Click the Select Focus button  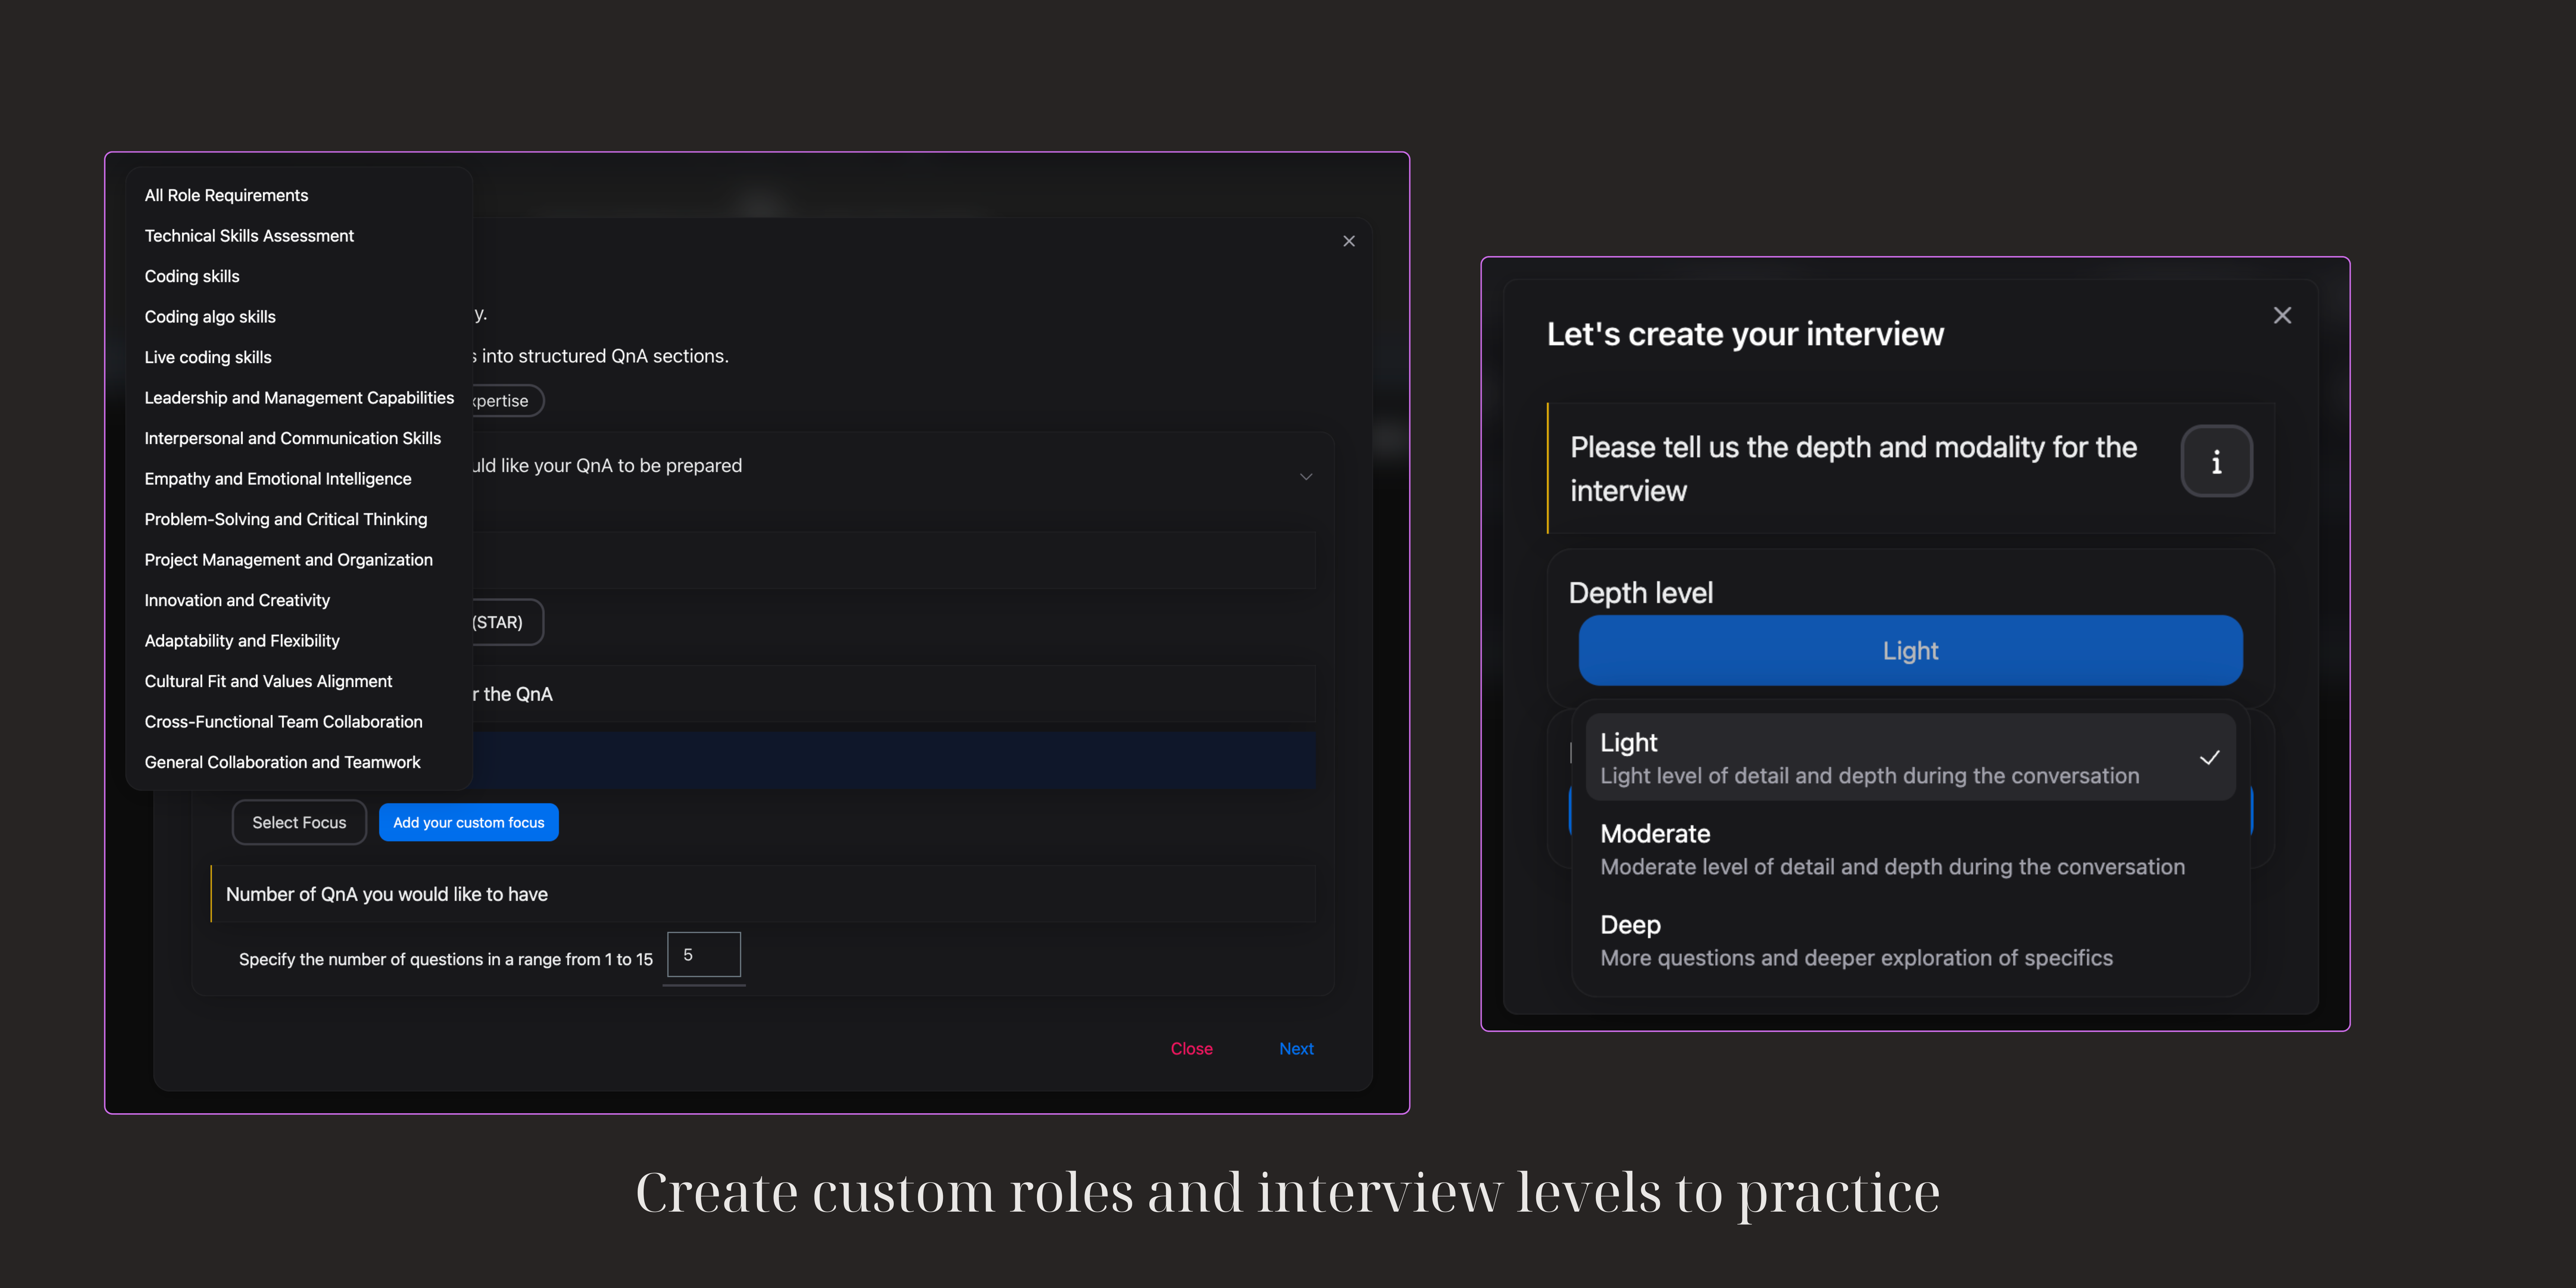(x=299, y=822)
